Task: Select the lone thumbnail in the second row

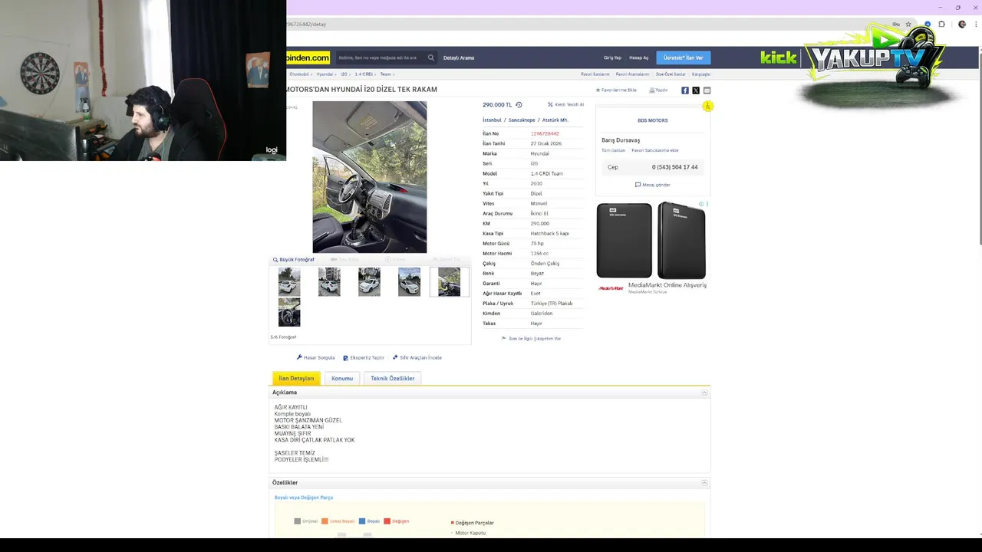Action: click(289, 312)
